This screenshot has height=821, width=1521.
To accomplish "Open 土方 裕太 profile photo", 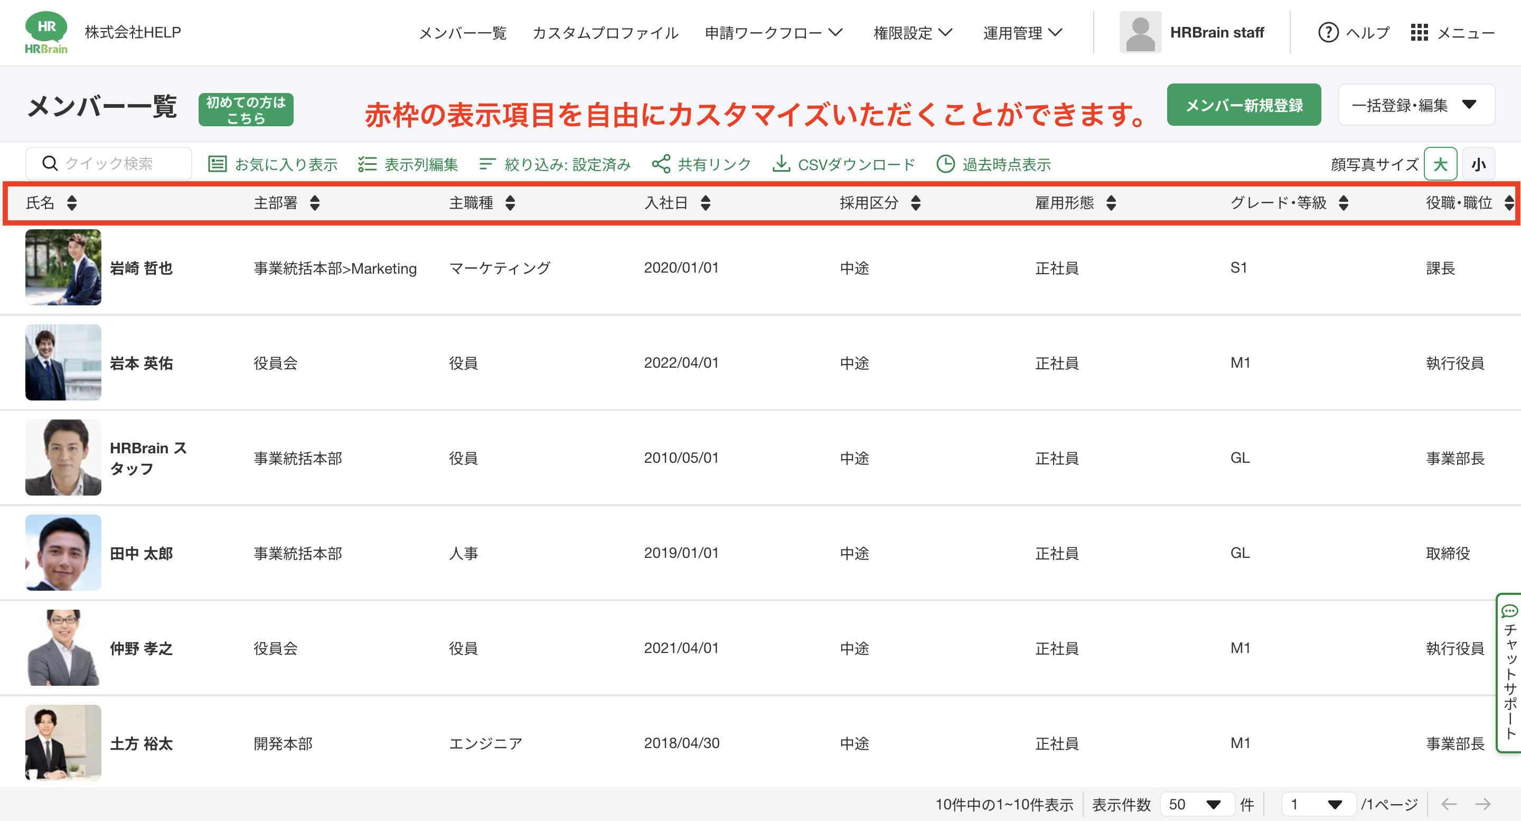I will 63,743.
